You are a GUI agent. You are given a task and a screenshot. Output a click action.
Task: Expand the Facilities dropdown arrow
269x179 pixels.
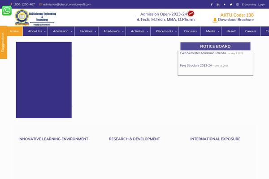[95, 31]
